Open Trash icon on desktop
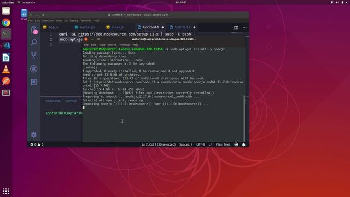Viewport: 350px width, 197px height. point(24,14)
